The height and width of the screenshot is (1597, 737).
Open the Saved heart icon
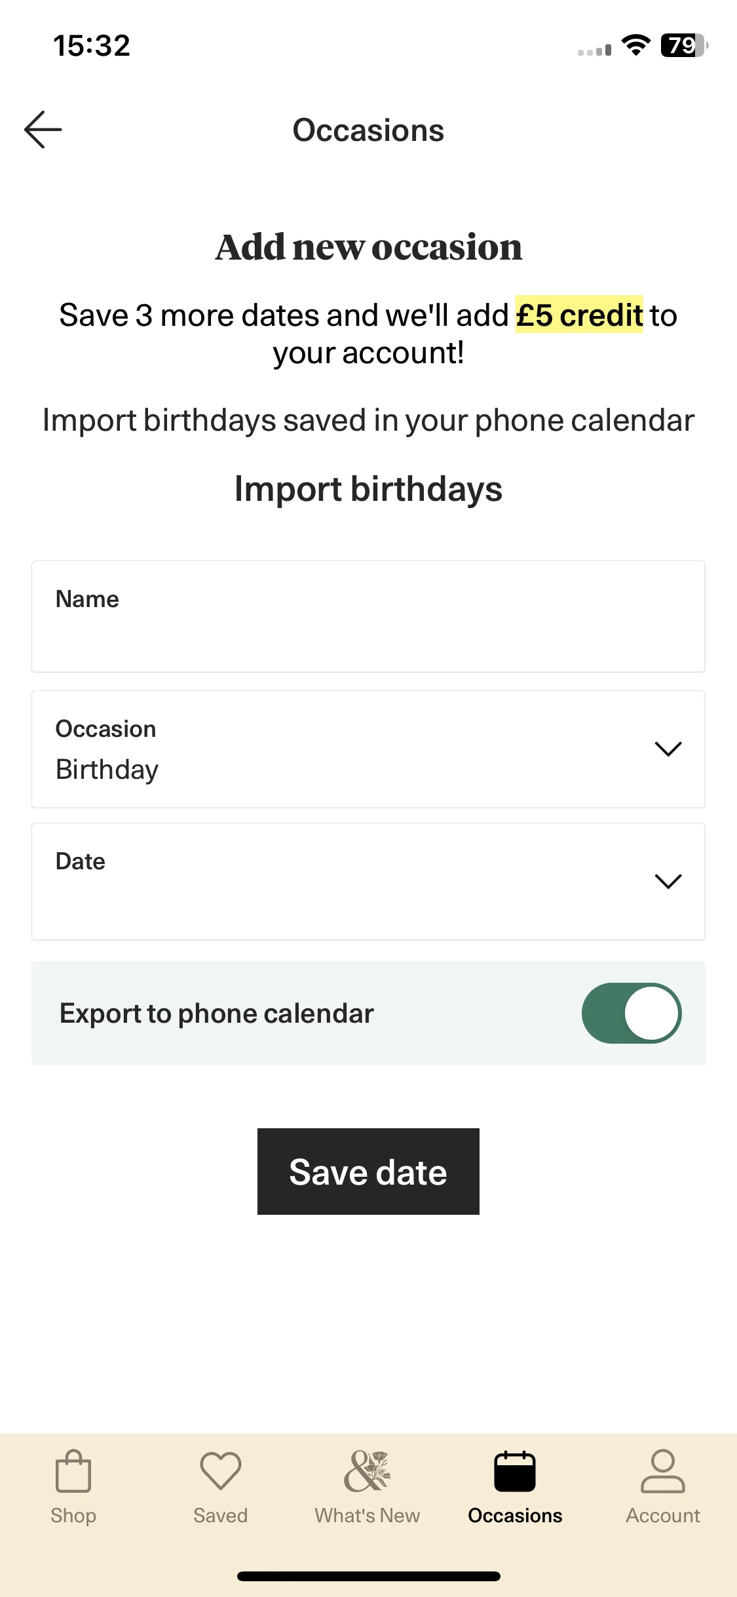coord(221,1470)
